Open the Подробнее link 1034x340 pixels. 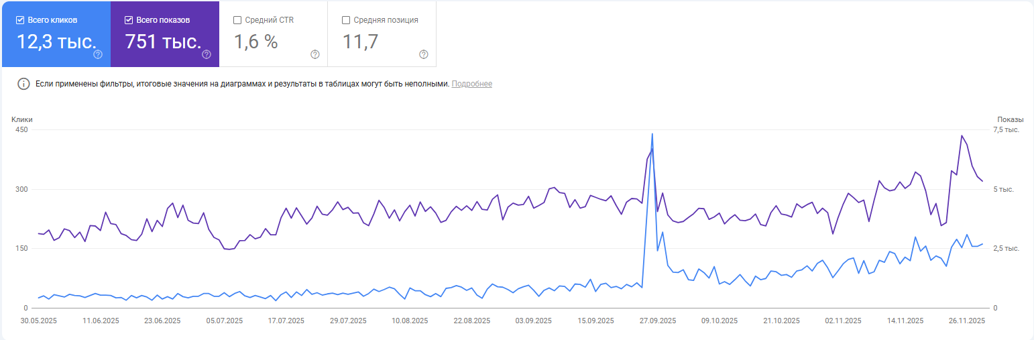click(471, 84)
